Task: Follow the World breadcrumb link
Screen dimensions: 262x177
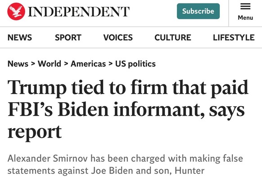Action: 49,64
